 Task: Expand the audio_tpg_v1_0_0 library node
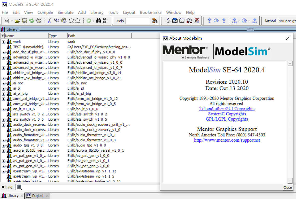pyautogui.click(x=4, y=145)
